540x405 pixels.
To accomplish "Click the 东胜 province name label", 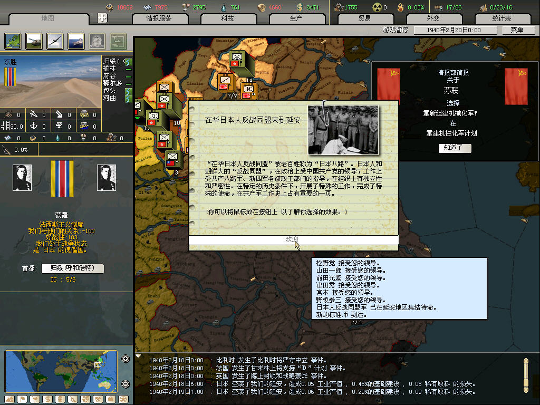I will [11, 62].
